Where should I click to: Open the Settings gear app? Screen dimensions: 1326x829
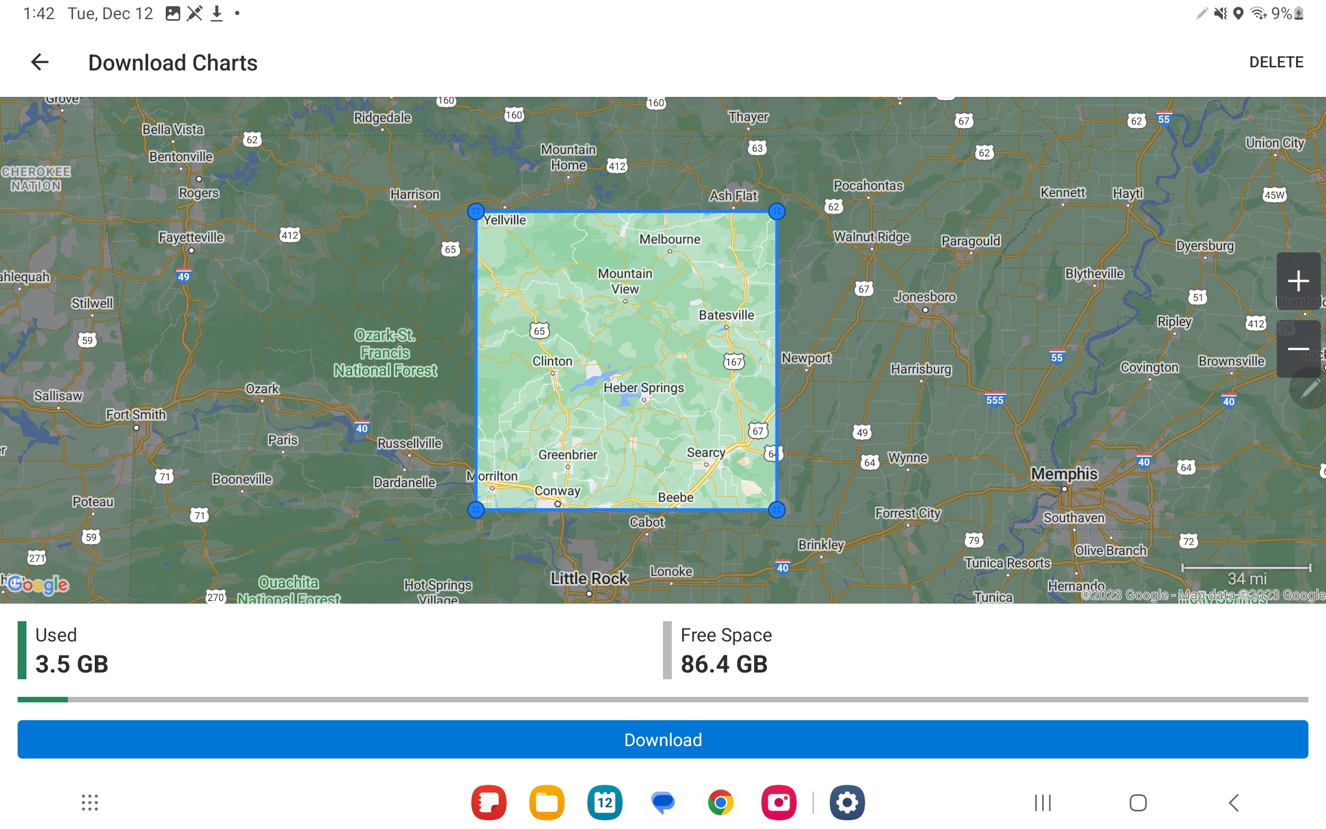point(846,803)
